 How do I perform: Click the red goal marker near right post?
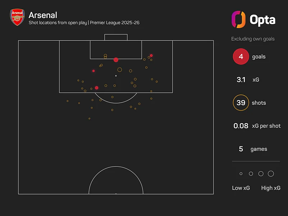[151, 55]
